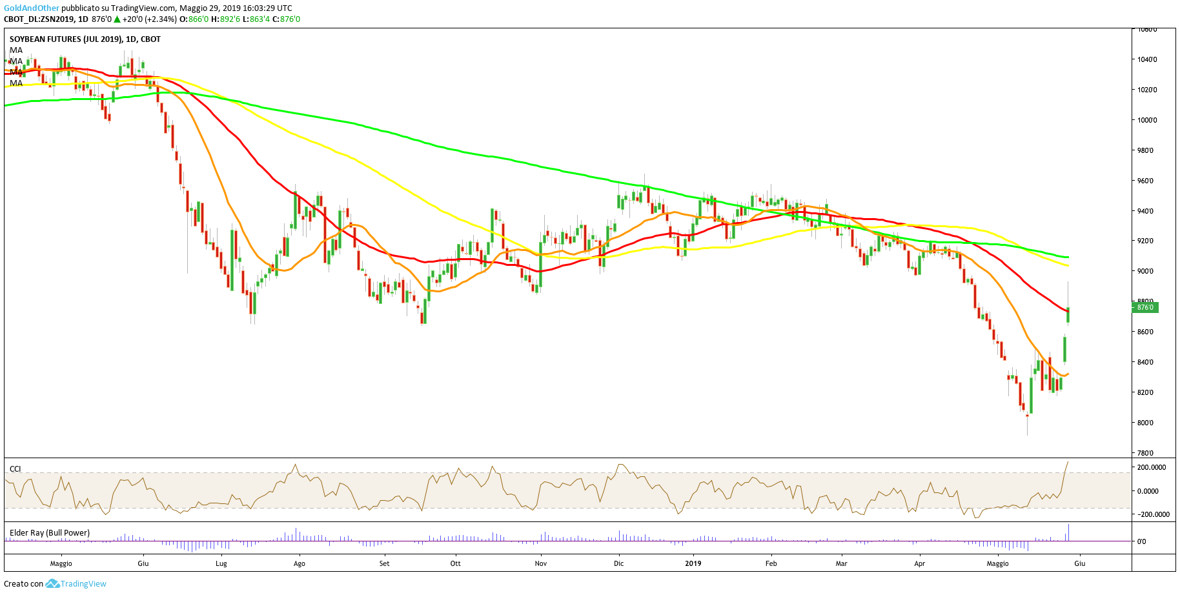Click the 0.0000 CCI scale label
The height and width of the screenshot is (595, 1180).
[x=1148, y=492]
